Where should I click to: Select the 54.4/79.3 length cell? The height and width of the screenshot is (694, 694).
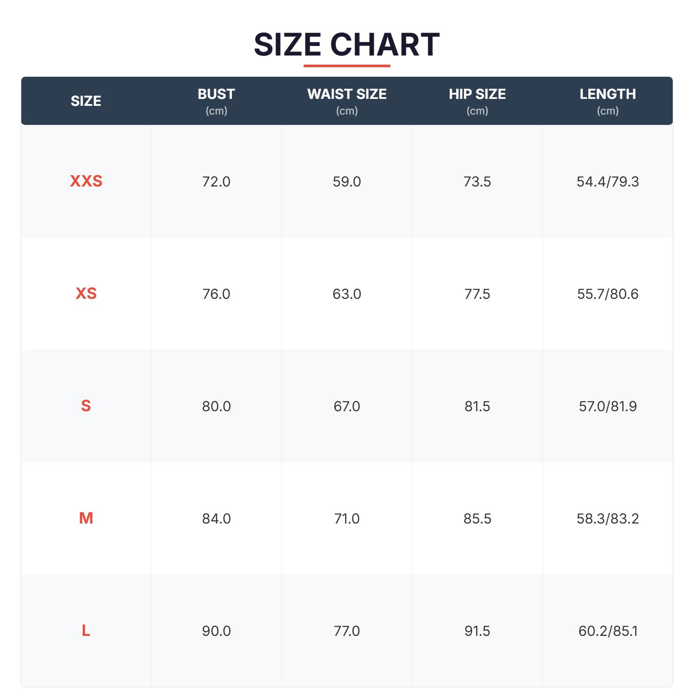[x=608, y=181]
